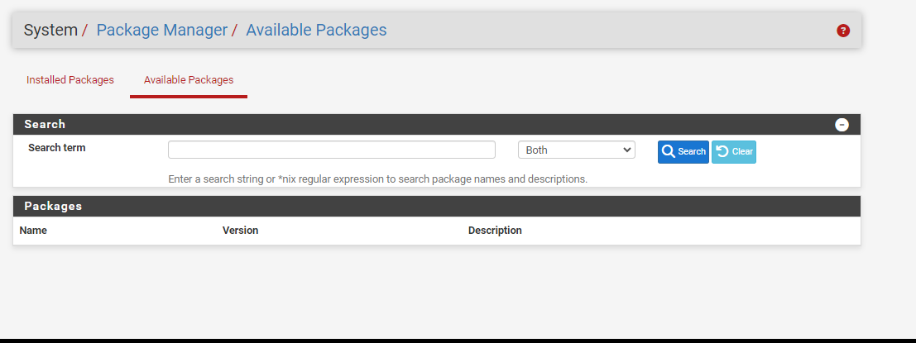Viewport: 916px width, 343px height.
Task: Switch to the Installed Packages tab
Action: tap(70, 80)
